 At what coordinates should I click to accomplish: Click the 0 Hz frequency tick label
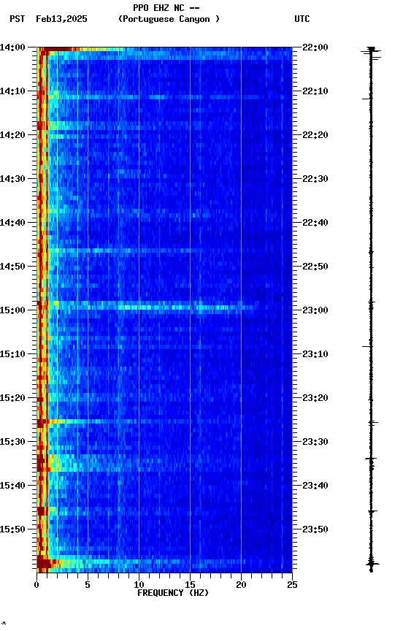[x=37, y=585]
